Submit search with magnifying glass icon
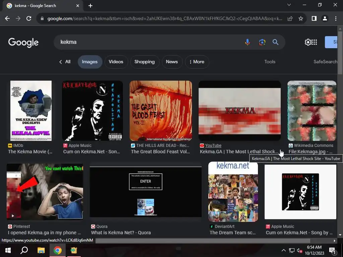 [276, 42]
